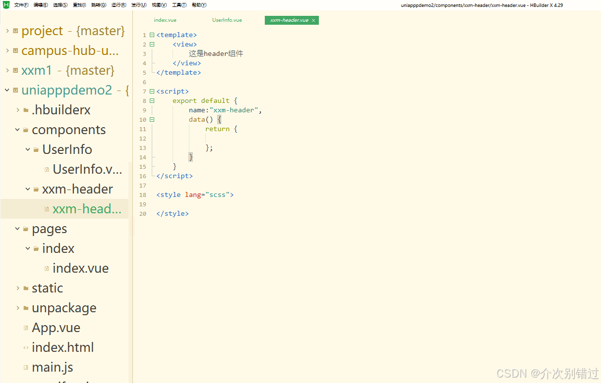Screen dimensions: 601x383
Task: Switch to the UserInfo.vue editor tab
Action: pos(227,20)
